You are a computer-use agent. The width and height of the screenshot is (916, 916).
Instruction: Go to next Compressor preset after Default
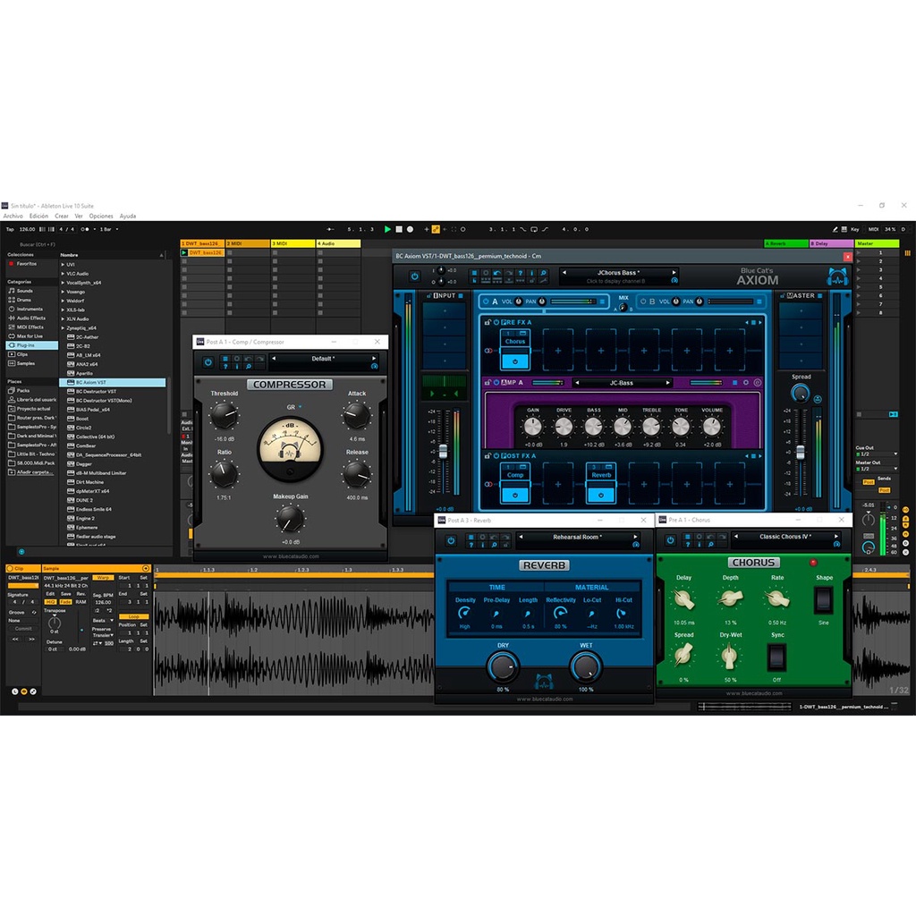[x=374, y=358]
